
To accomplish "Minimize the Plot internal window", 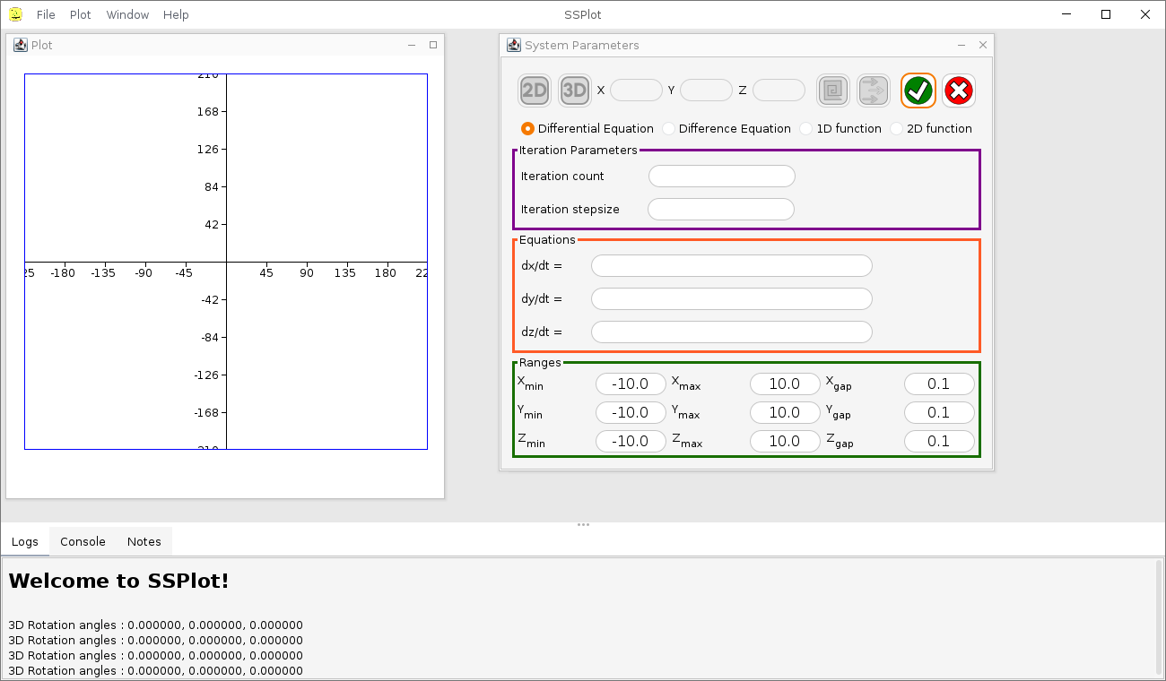I will click(412, 45).
